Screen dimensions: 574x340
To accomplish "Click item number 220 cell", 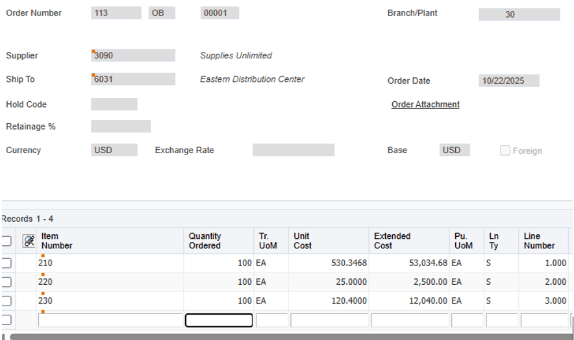I will [110, 282].
